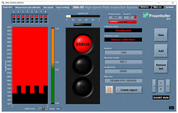Click the red ERROR traffic light
This screenshot has width=178, height=113.
(x=83, y=44)
